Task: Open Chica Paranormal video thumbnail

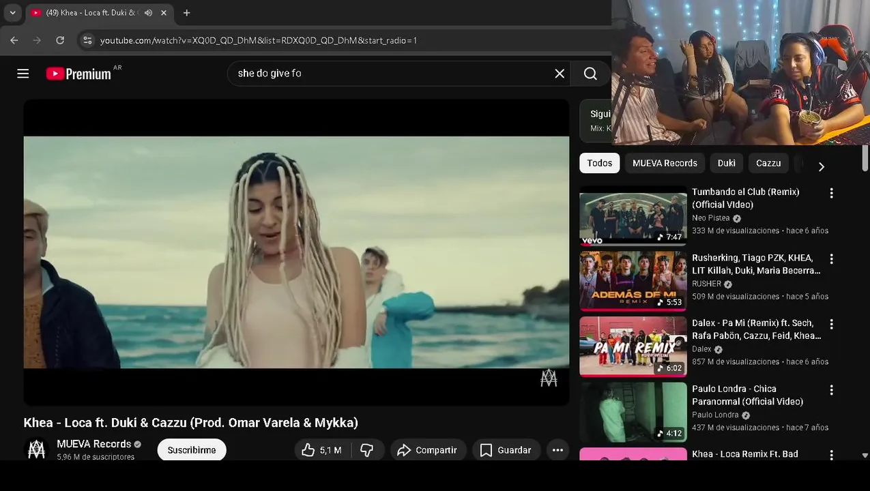Action: pos(633,412)
